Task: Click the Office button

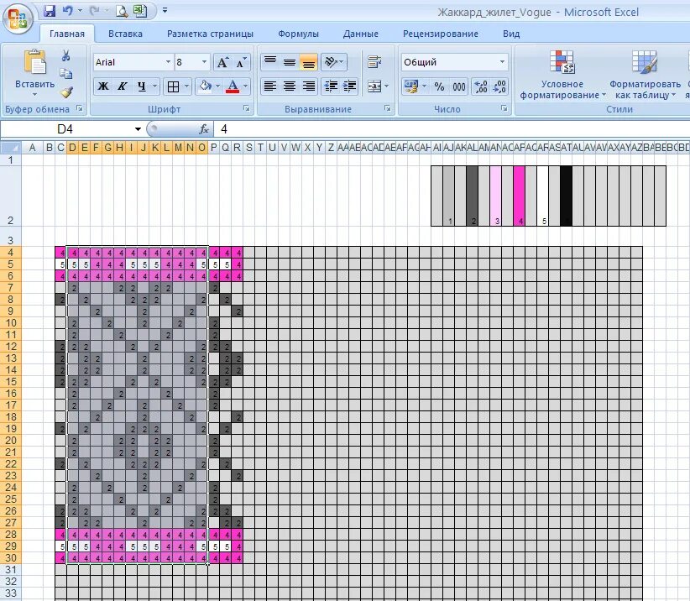Action: pyautogui.click(x=17, y=18)
